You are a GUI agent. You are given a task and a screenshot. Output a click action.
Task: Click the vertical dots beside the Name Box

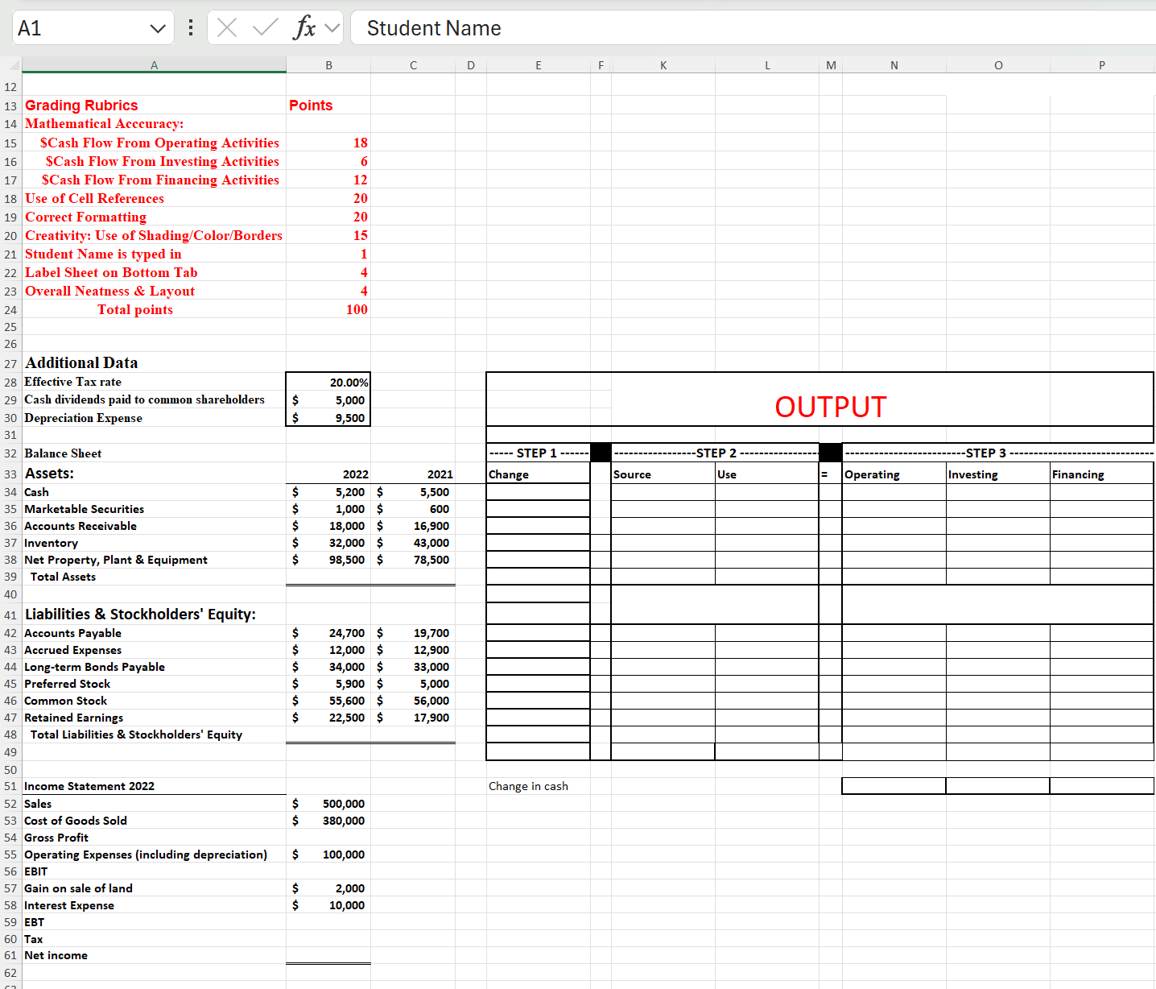(191, 28)
